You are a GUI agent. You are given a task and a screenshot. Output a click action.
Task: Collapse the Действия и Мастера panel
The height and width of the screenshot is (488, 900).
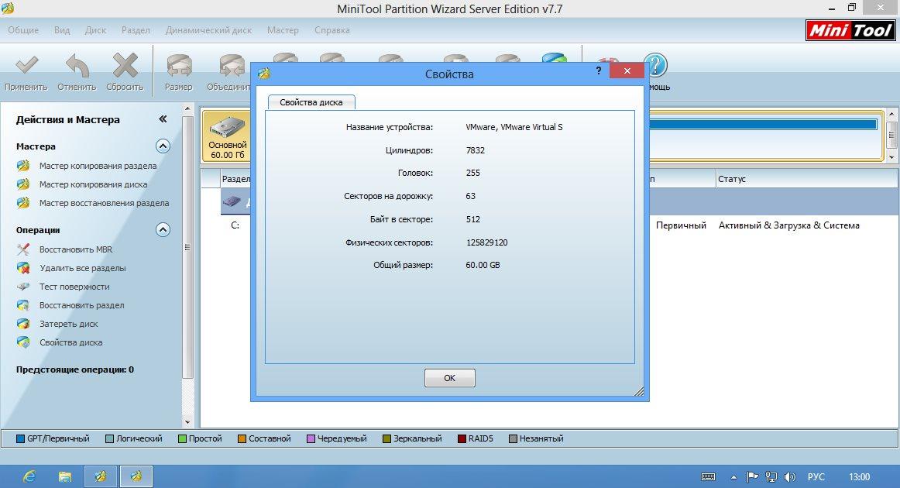click(x=163, y=119)
